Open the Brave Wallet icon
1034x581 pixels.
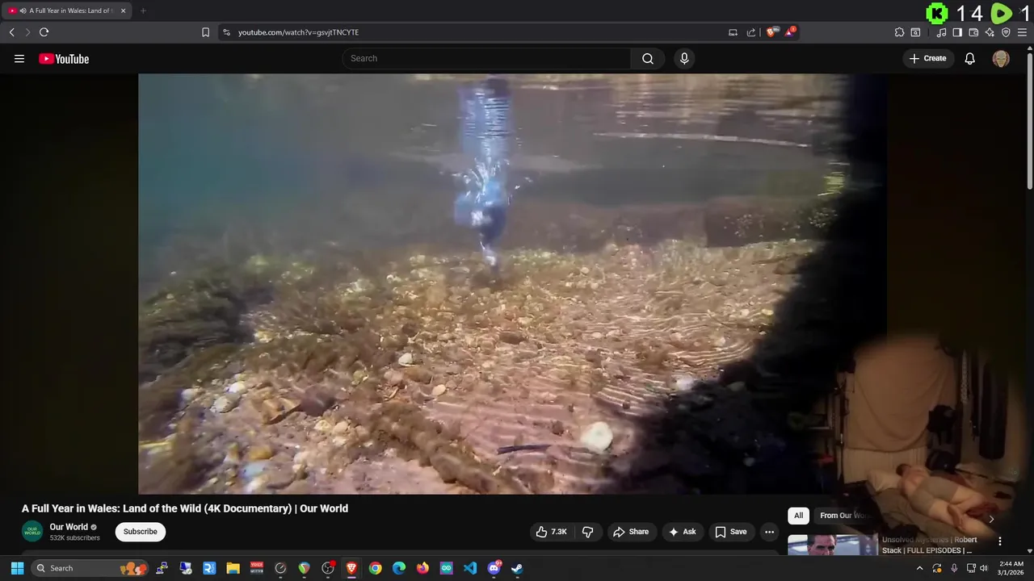[x=973, y=32]
